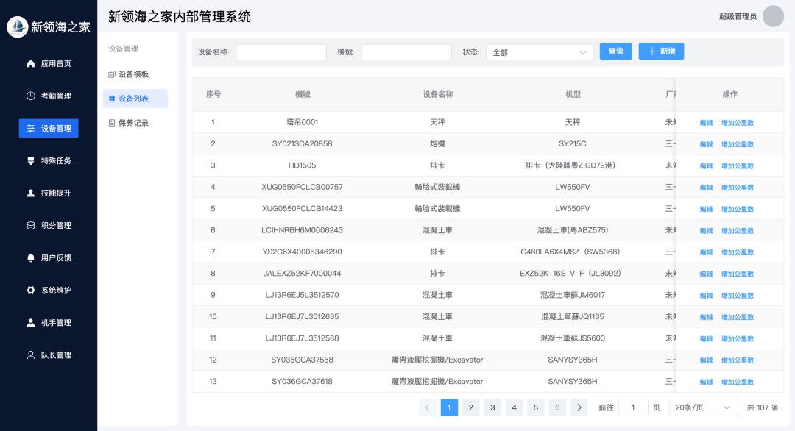Click the sailboat logo icon
The image size is (795, 431).
point(17,26)
